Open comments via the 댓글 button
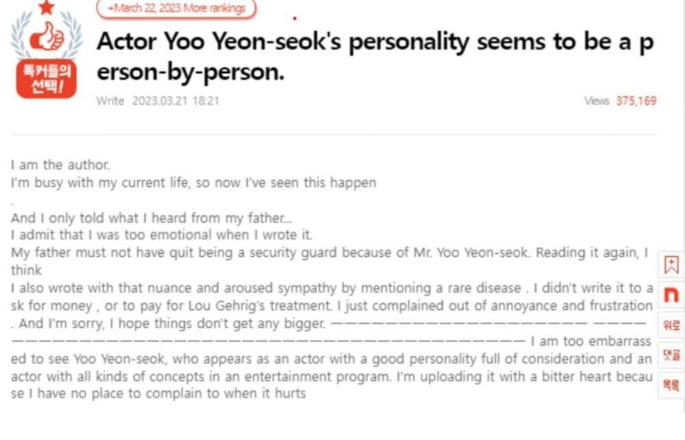 pos(671,355)
